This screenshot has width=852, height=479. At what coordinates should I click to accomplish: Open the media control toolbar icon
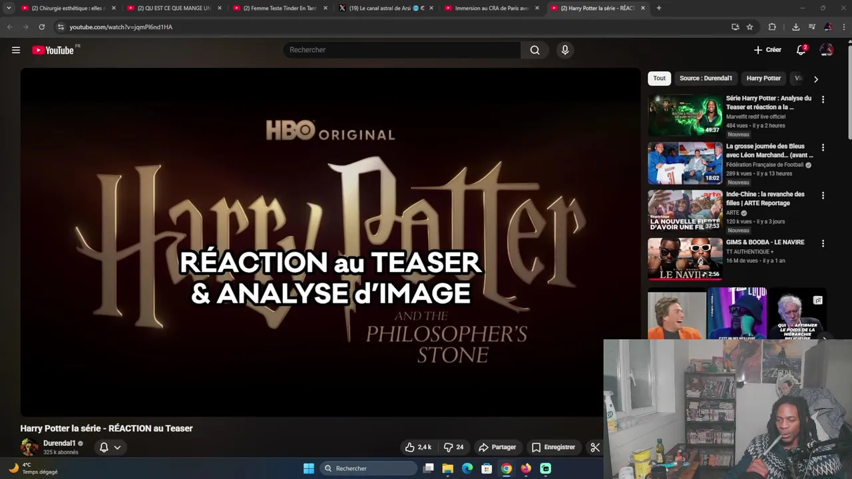(x=812, y=27)
